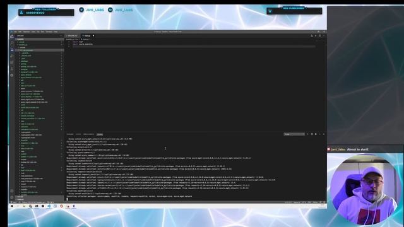
Task: Split the terminal pane
Action: [312, 134]
